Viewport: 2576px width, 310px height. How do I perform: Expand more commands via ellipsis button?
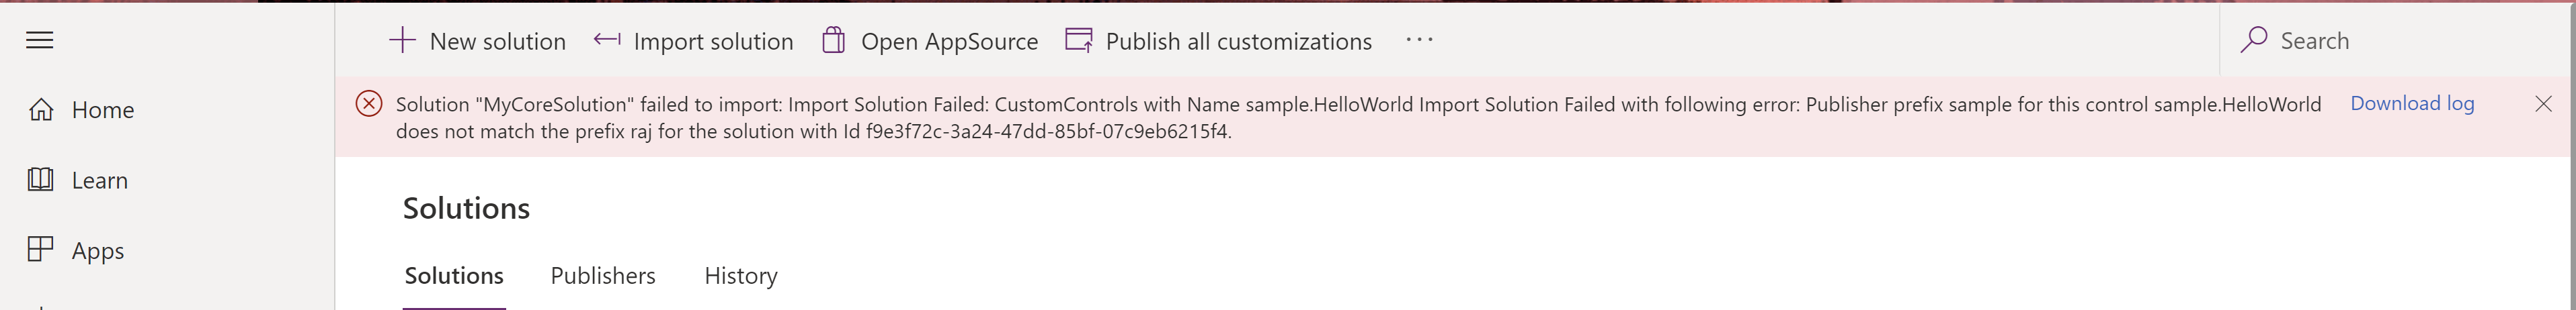point(1419,41)
